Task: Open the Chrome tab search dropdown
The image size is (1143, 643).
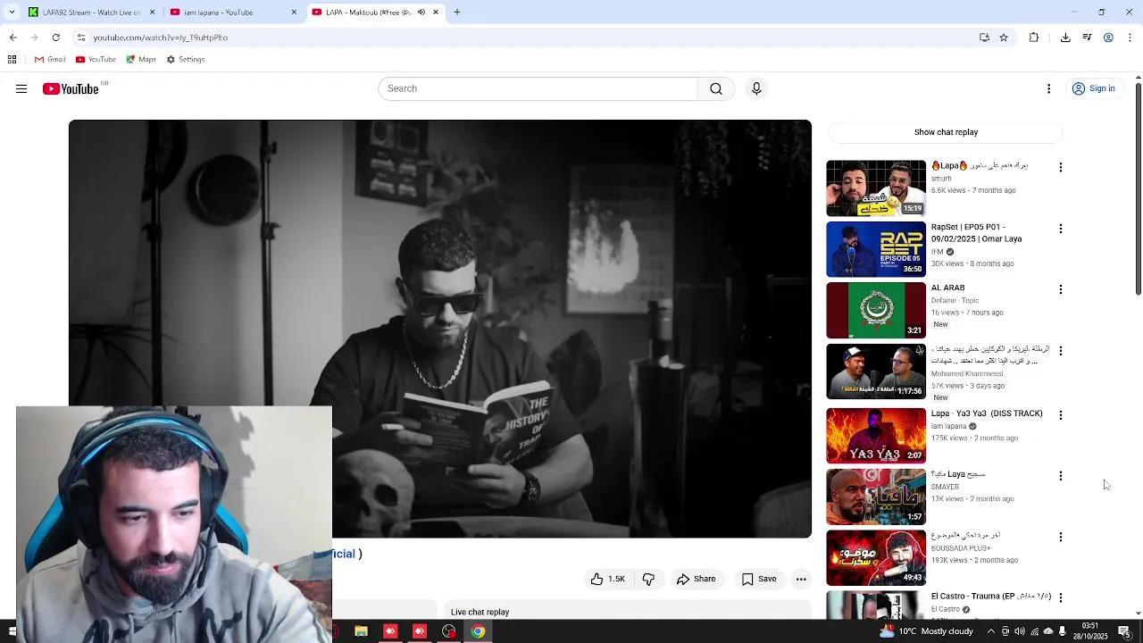Action: click(x=12, y=13)
